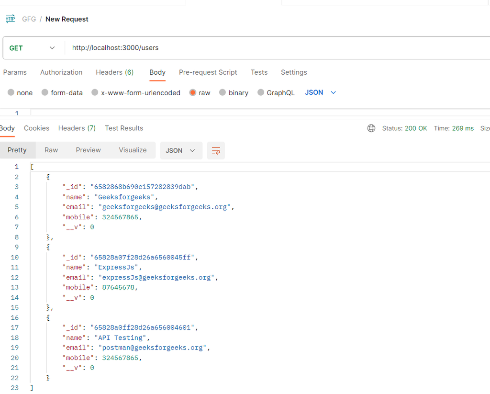Click the HTTP request icon beside GFG
This screenshot has width=490, height=394.
[x=10, y=19]
